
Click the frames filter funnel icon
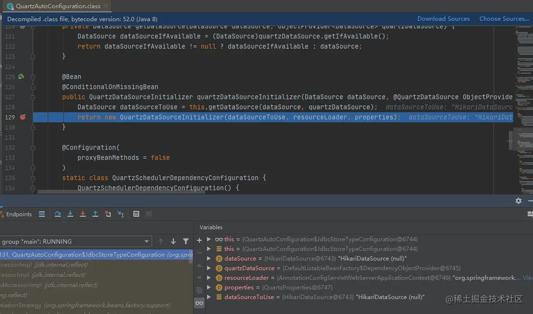point(185,241)
